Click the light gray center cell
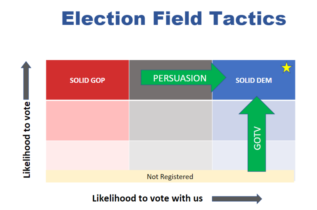The width and height of the screenshot is (317, 210). coord(170,121)
